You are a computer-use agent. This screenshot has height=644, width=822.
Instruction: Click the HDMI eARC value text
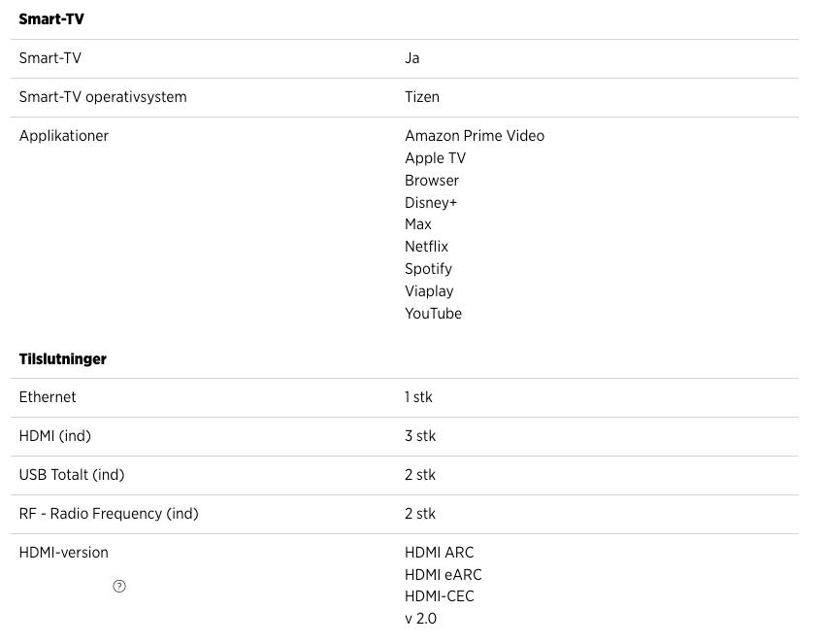[444, 575]
